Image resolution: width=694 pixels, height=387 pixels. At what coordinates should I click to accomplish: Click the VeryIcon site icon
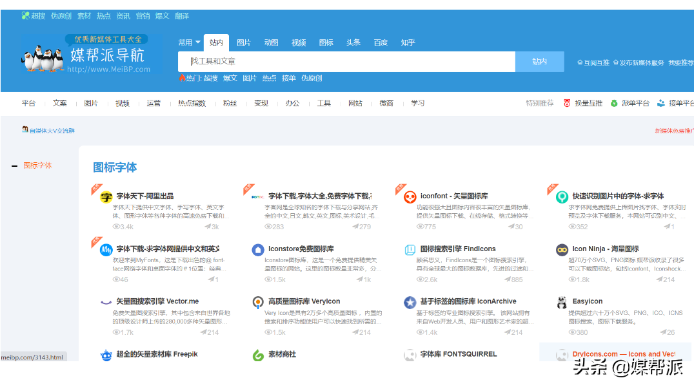pyautogui.click(x=257, y=302)
